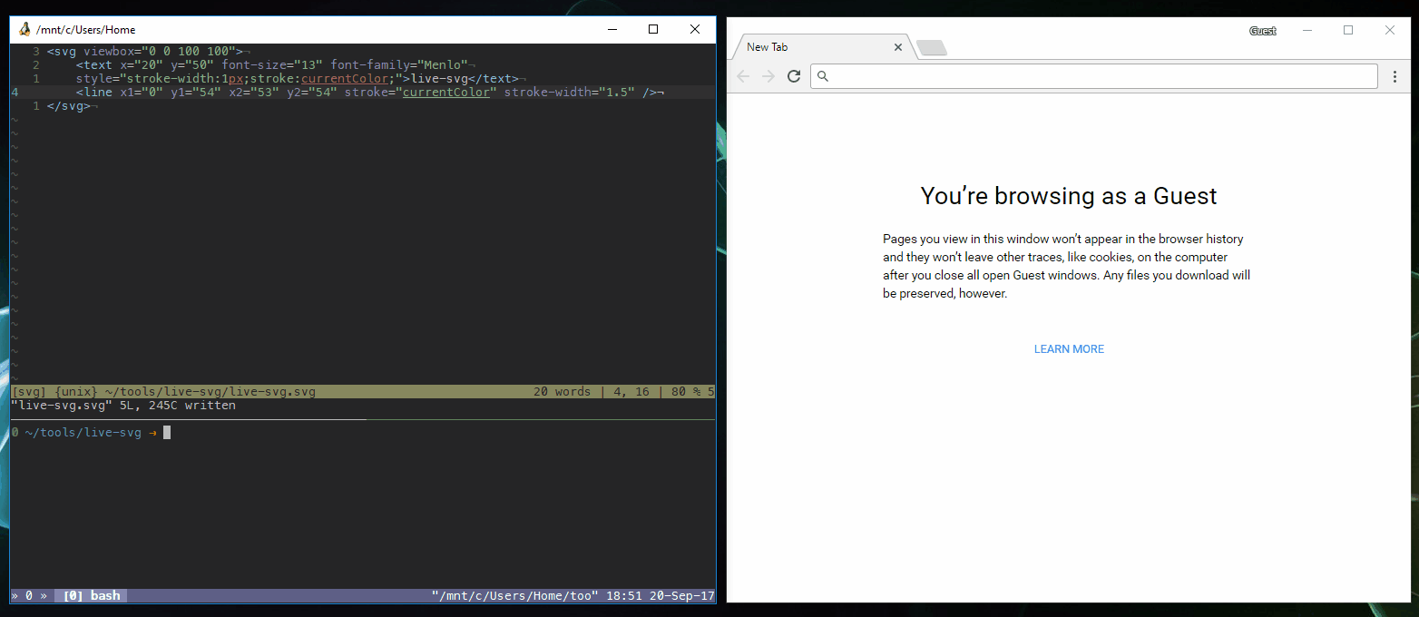Minimize the Chrome window
1419x617 pixels.
click(x=1307, y=30)
